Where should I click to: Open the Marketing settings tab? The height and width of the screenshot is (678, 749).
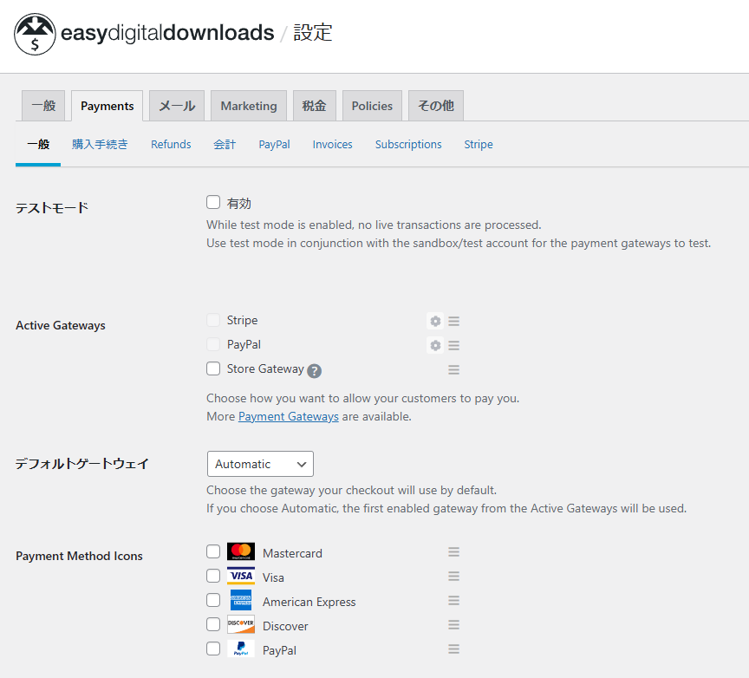pos(248,105)
